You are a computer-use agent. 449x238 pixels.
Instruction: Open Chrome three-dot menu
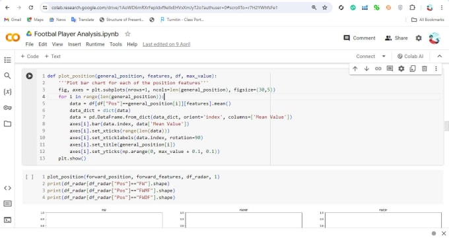pos(442,8)
